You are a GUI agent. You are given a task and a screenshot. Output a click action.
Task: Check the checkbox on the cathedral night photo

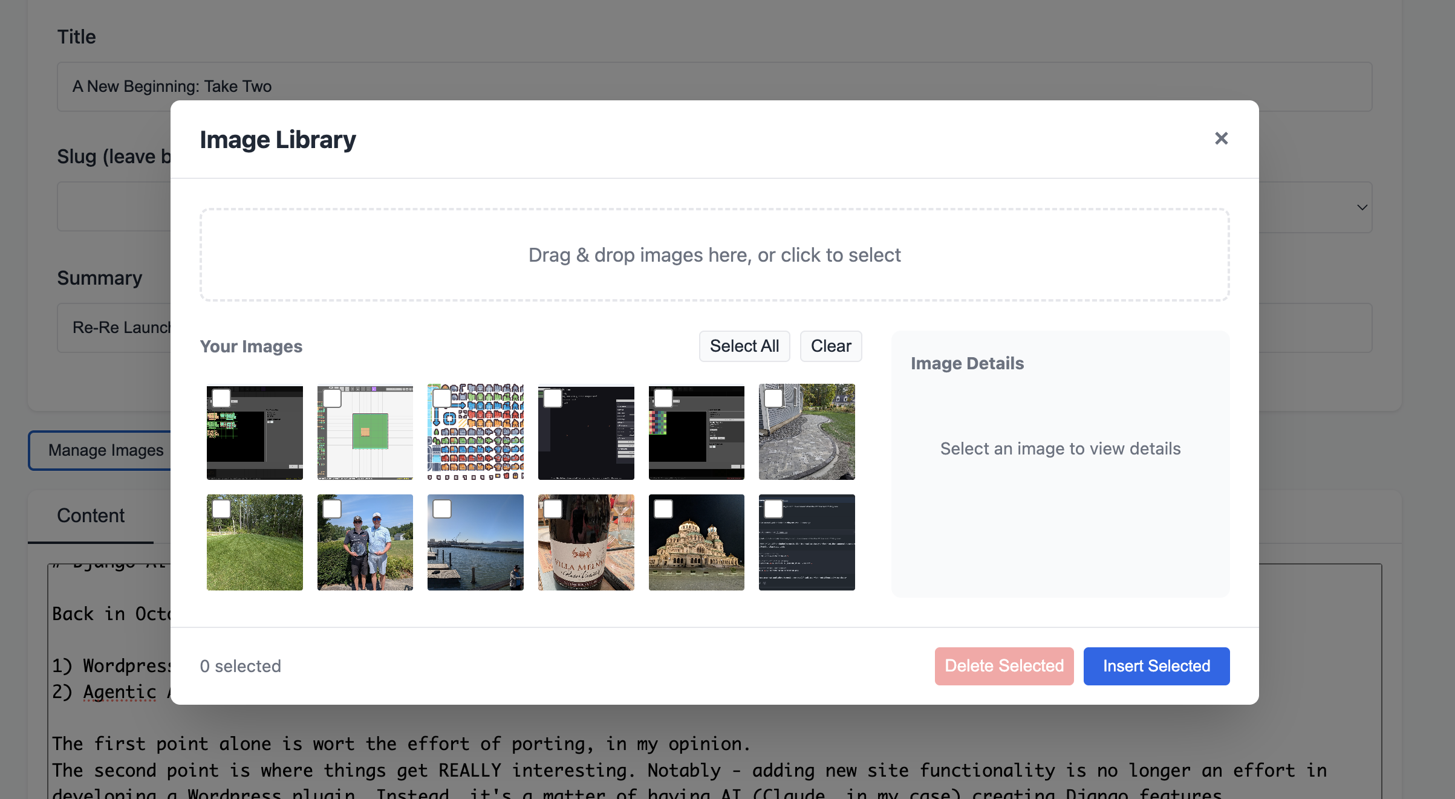pyautogui.click(x=662, y=508)
